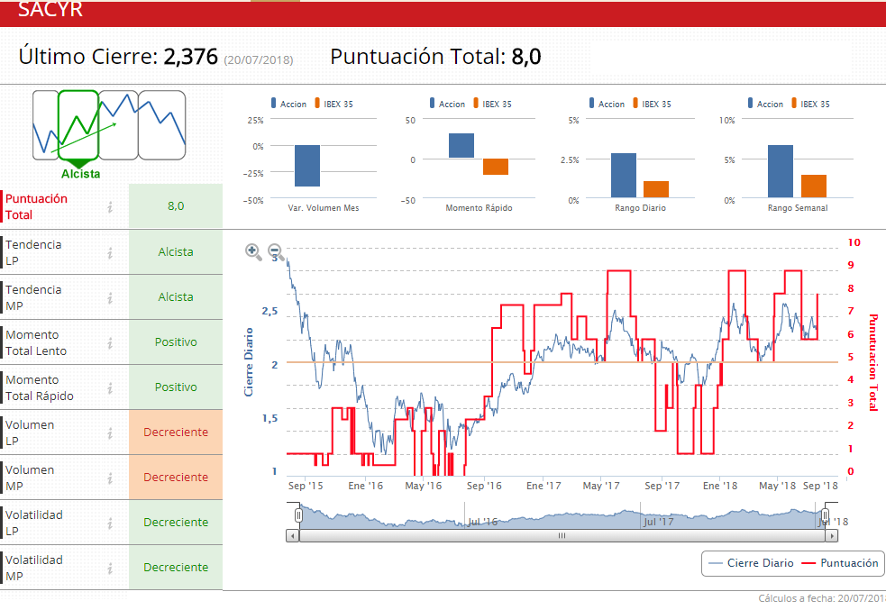The image size is (886, 610).
Task: Click the Alcista value for Tendencia LP
Action: 176,252
